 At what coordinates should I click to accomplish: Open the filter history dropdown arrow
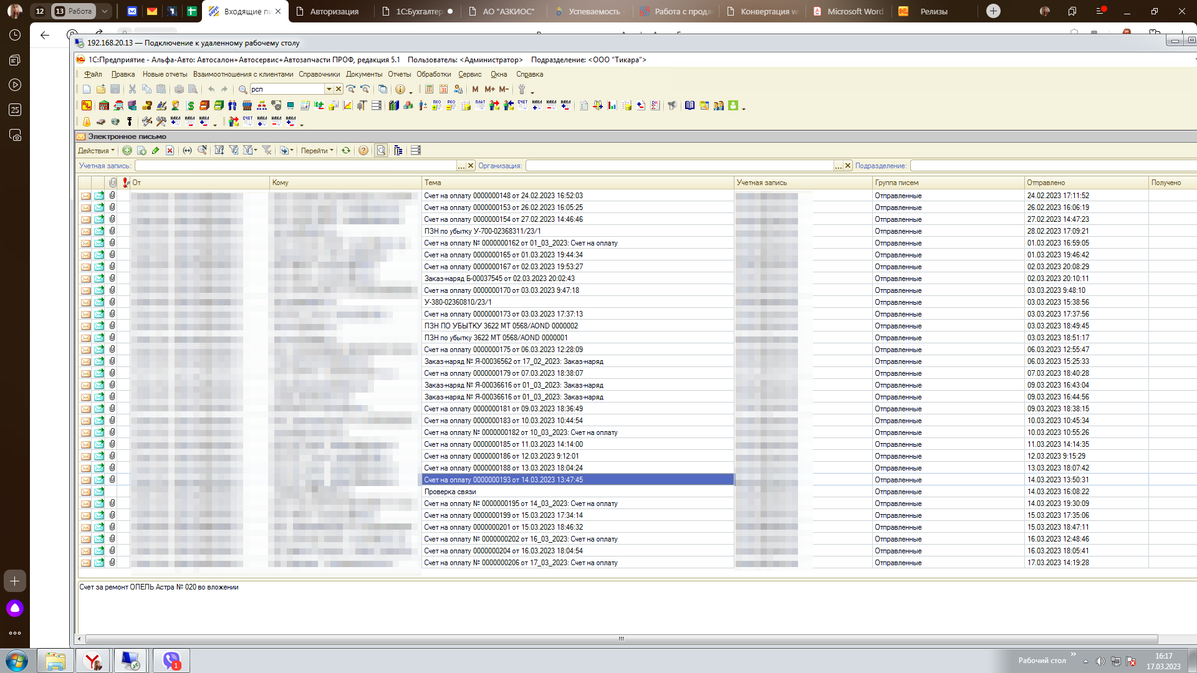click(x=256, y=150)
